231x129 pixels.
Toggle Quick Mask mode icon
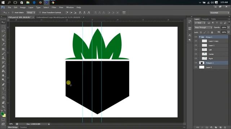(3, 120)
